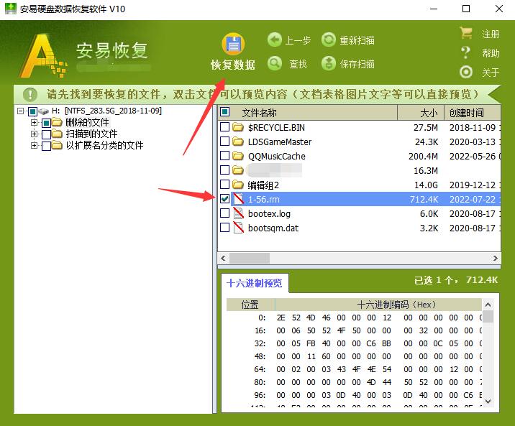Sort by 大小 column header
The image size is (515, 426).
click(421, 113)
